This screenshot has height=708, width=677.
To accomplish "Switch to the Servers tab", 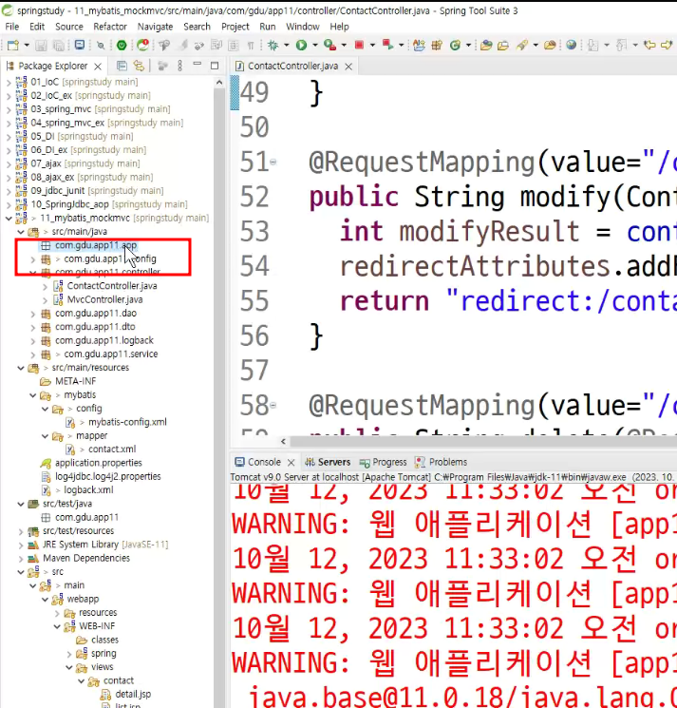I will tap(328, 462).
